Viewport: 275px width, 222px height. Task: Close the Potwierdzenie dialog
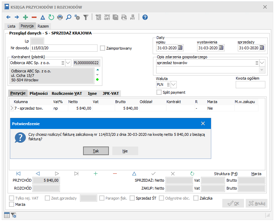pyautogui.click(x=203, y=123)
